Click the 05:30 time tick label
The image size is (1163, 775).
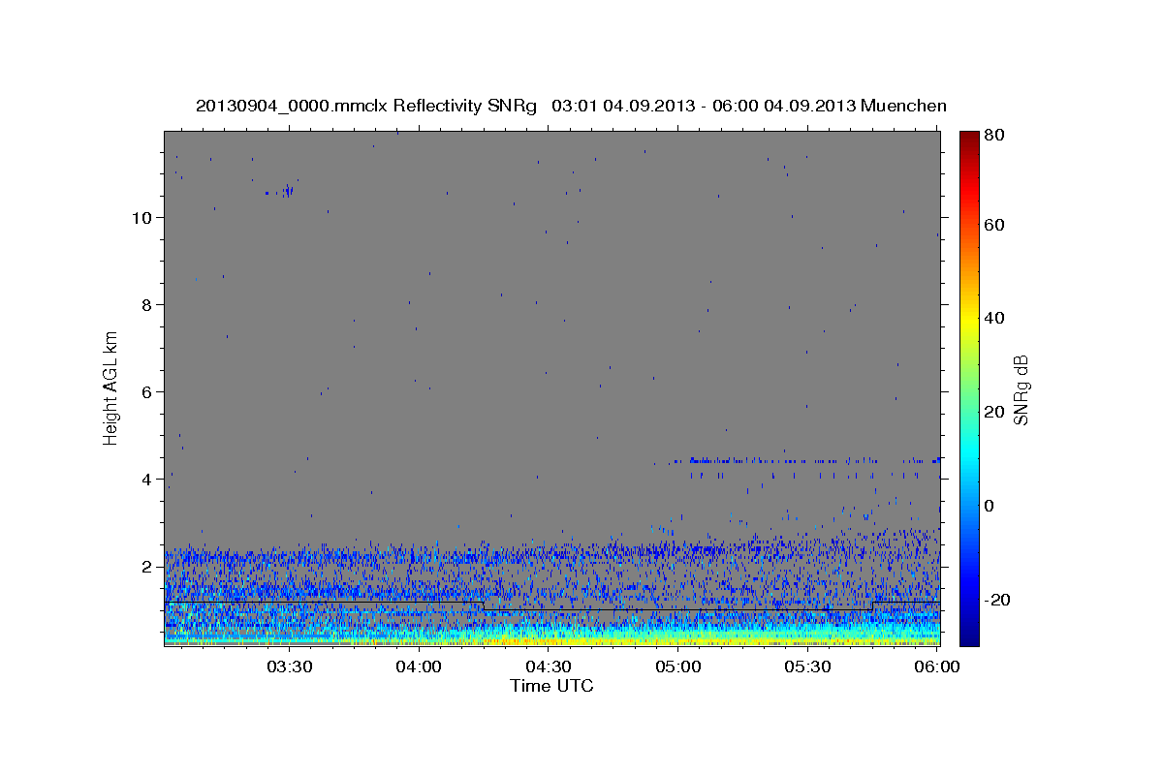pyautogui.click(x=807, y=667)
